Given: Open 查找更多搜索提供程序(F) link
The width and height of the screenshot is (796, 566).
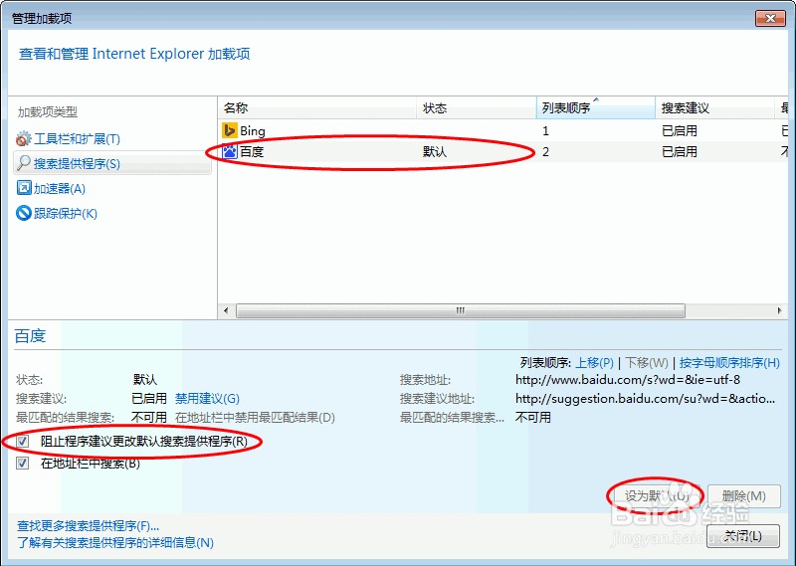Looking at the screenshot, I should point(89,525).
